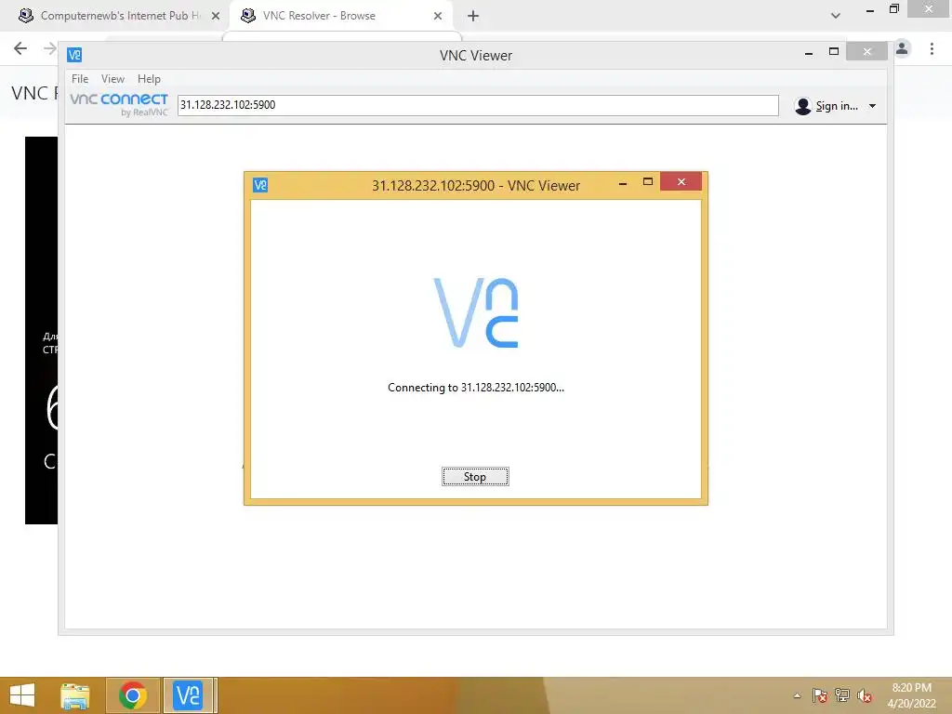The image size is (952, 714).
Task: Click the muted volume tray icon
Action: (x=864, y=695)
